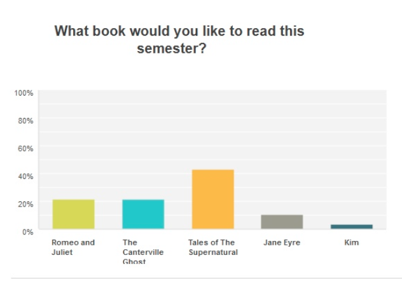The image size is (402, 283).
Task: Click the 100% y-axis label
Action: coord(24,93)
